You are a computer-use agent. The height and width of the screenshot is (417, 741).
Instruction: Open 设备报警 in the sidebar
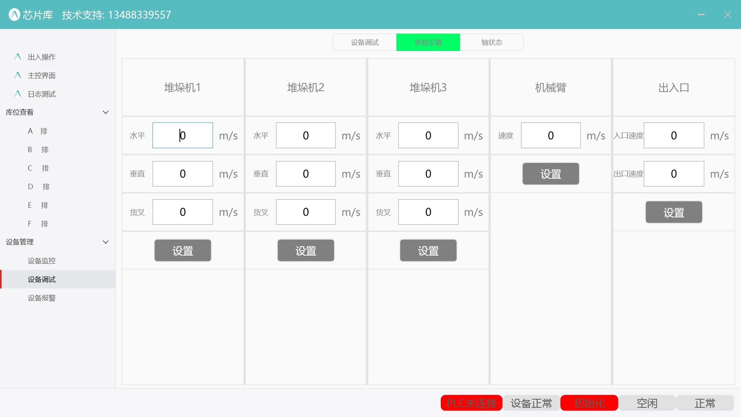(x=42, y=298)
